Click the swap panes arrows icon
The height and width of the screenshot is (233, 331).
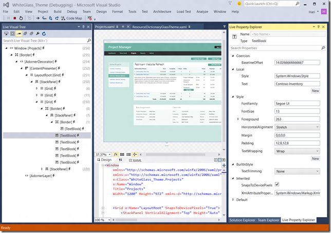120,160
